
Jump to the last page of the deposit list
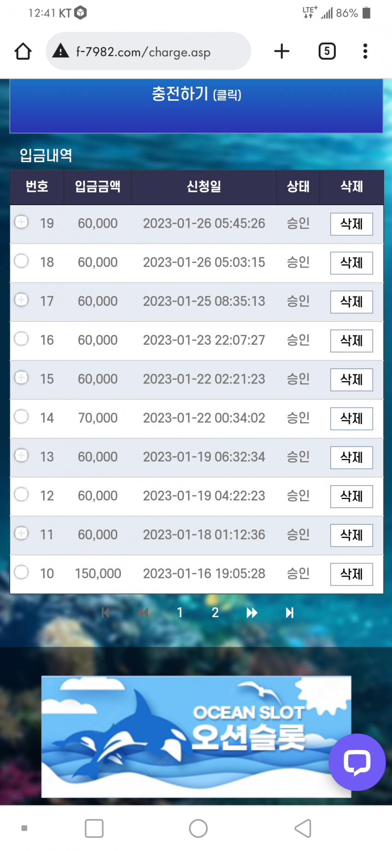coord(289,613)
